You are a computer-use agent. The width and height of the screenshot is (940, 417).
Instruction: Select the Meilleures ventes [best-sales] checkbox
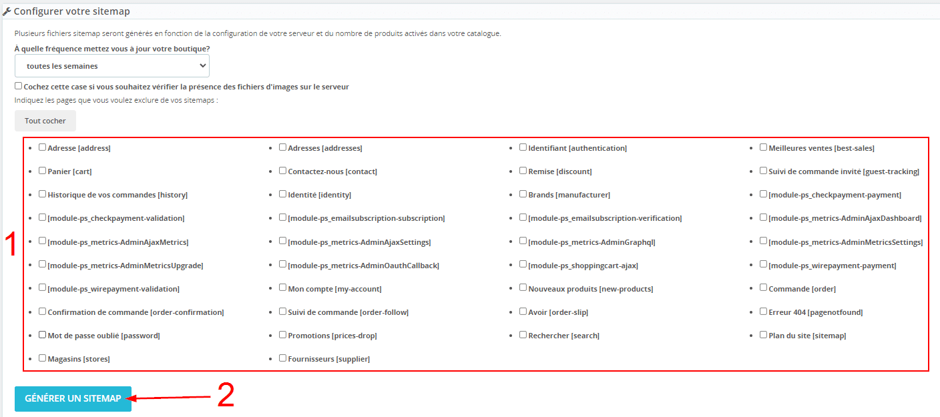pos(763,147)
